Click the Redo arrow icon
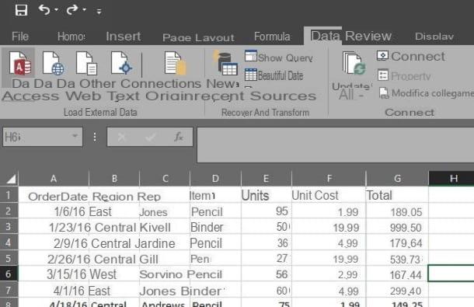This screenshot has height=307, width=474. [72, 10]
